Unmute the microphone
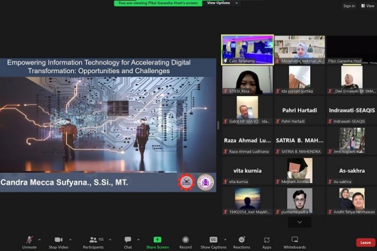The height and width of the screenshot is (251, 377). tap(29, 241)
